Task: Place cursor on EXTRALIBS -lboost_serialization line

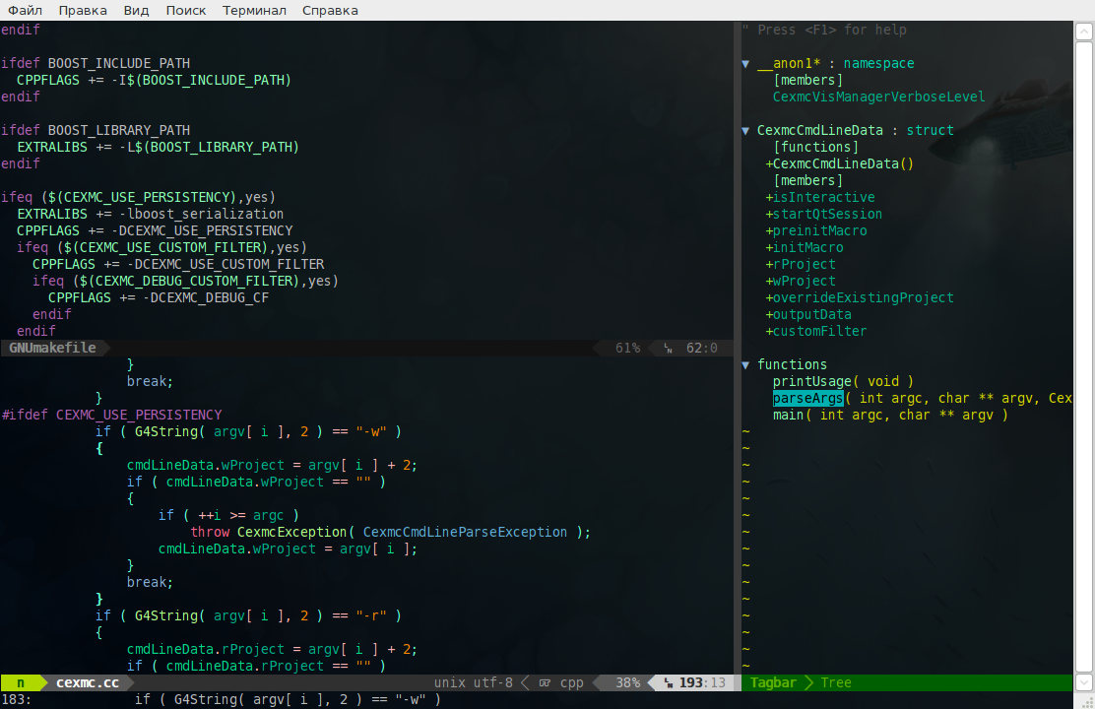Action: coord(150,215)
